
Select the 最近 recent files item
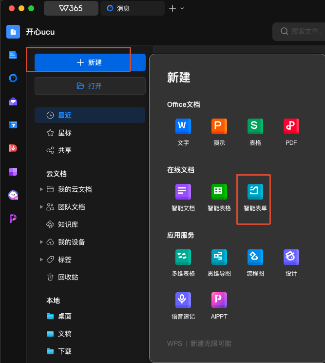coord(90,115)
